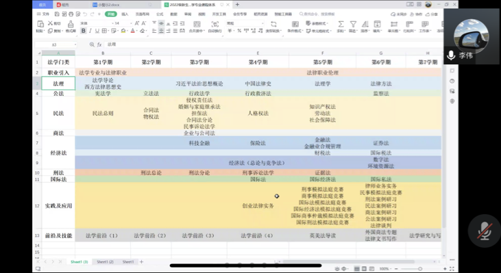Open the 文件 file menu button

click(x=43, y=14)
